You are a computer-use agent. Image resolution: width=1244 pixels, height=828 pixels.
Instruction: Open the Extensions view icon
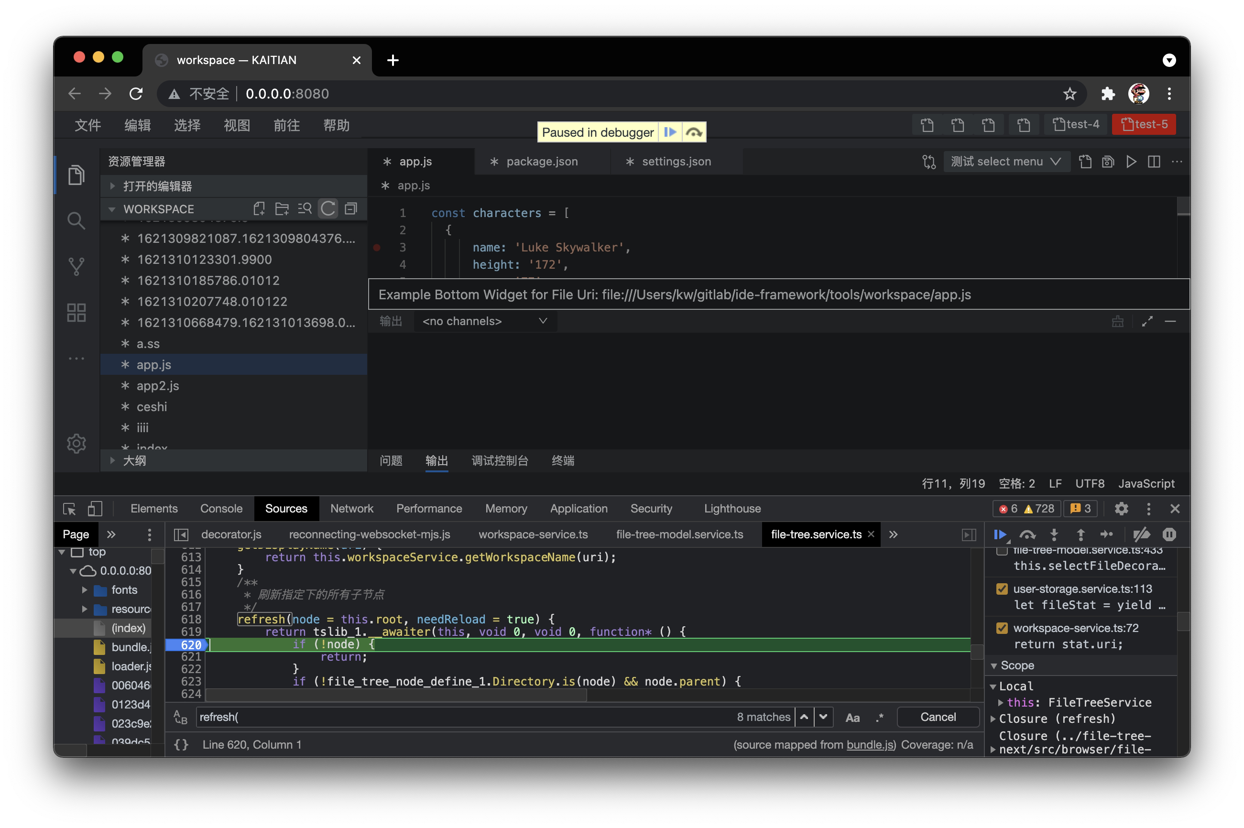coord(76,312)
